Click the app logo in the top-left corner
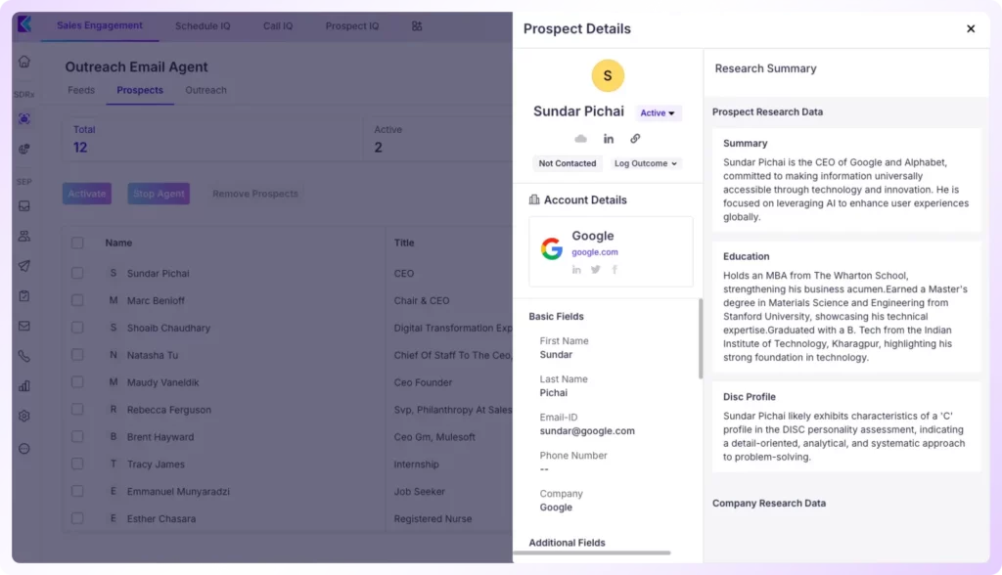The height and width of the screenshot is (575, 1002). coord(24,24)
